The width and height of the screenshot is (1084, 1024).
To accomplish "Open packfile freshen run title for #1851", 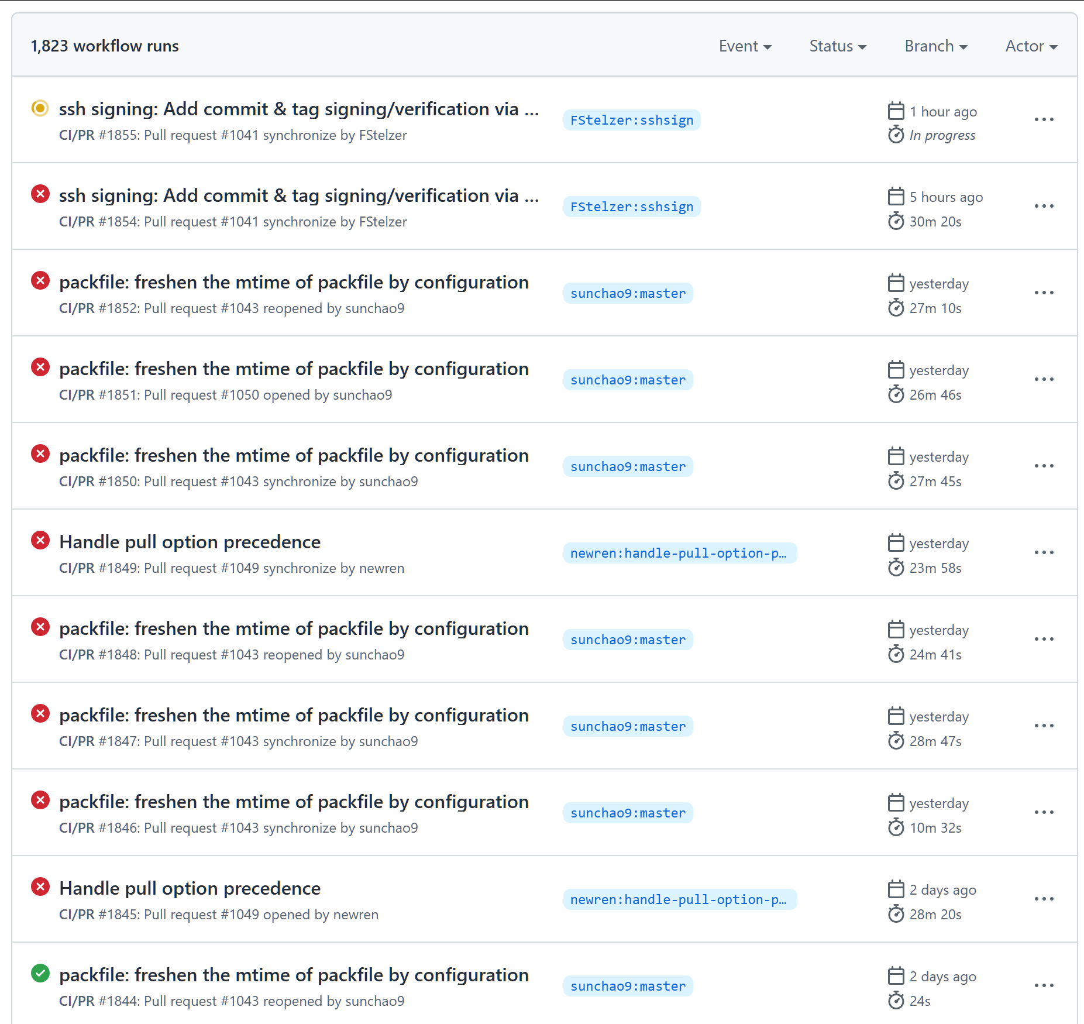I will point(294,369).
